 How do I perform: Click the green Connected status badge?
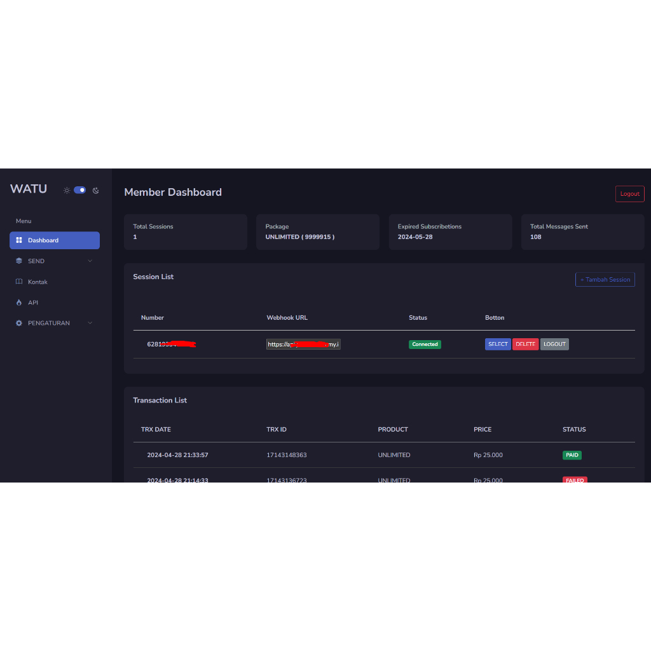[425, 344]
